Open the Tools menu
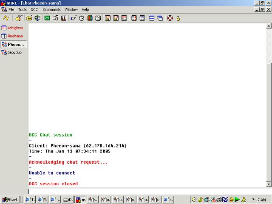Image resolution: width=272 pixels, height=204 pixels. pyautogui.click(x=23, y=9)
